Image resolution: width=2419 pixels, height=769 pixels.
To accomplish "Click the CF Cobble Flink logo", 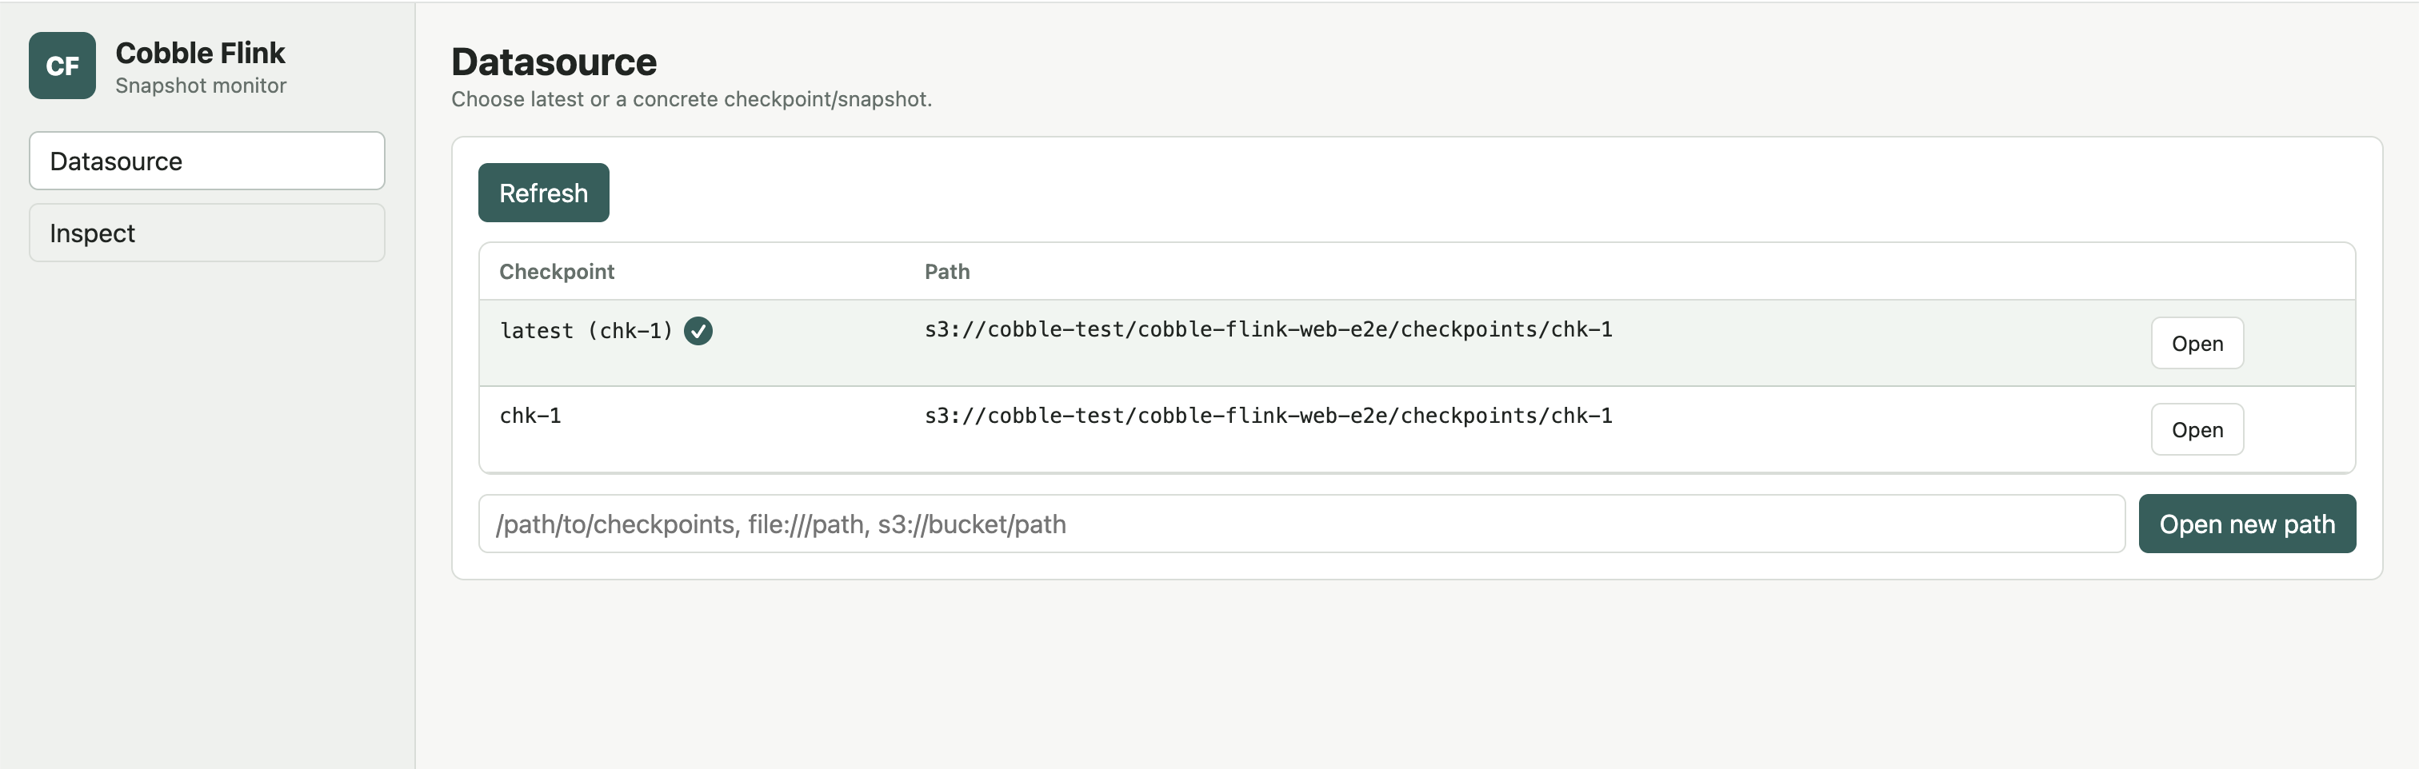I will 62,66.
